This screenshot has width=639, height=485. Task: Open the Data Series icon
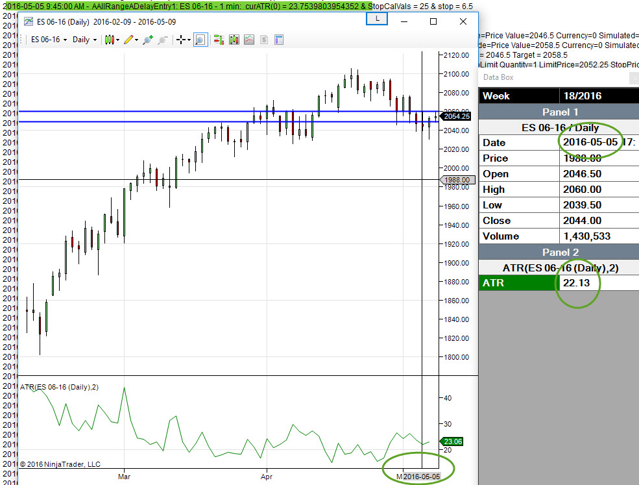tap(234, 40)
